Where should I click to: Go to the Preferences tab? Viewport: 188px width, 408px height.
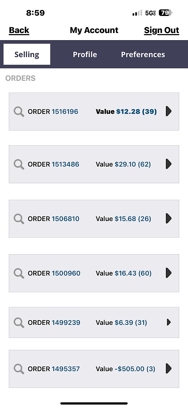tap(143, 54)
